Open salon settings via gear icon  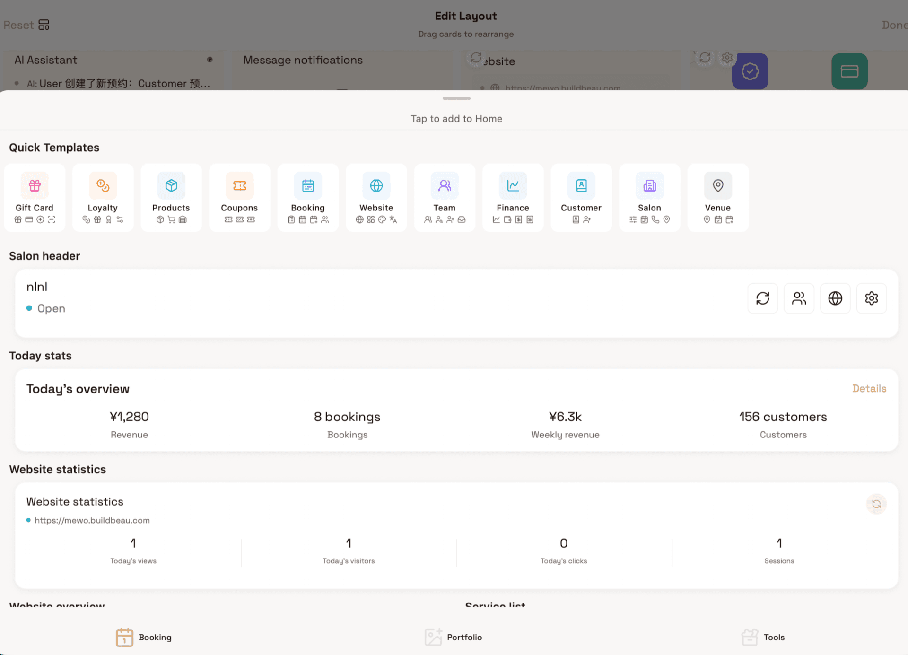point(872,298)
